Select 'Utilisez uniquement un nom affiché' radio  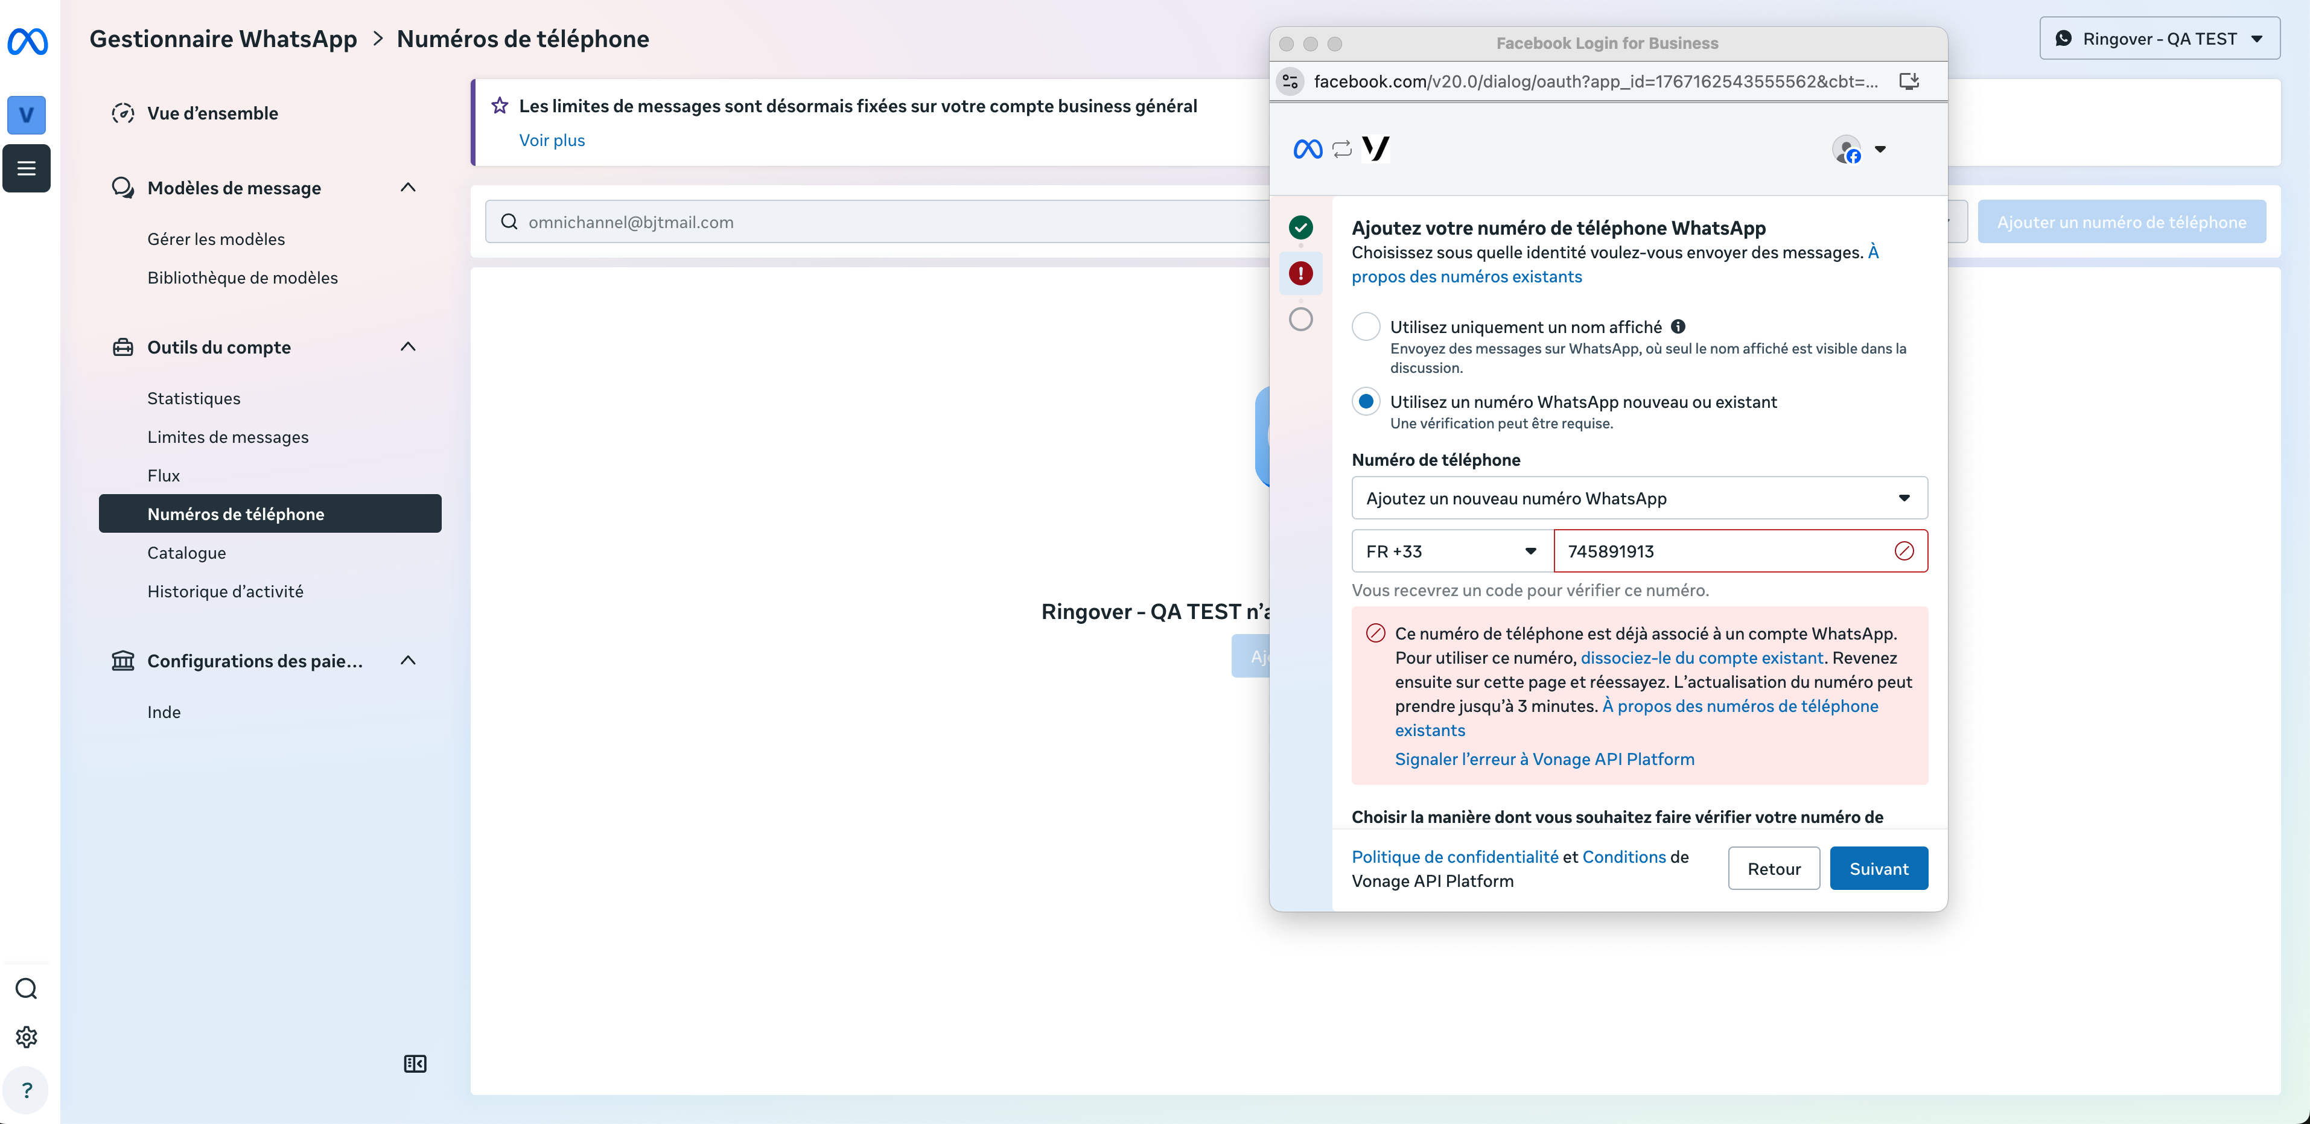pyautogui.click(x=1366, y=326)
